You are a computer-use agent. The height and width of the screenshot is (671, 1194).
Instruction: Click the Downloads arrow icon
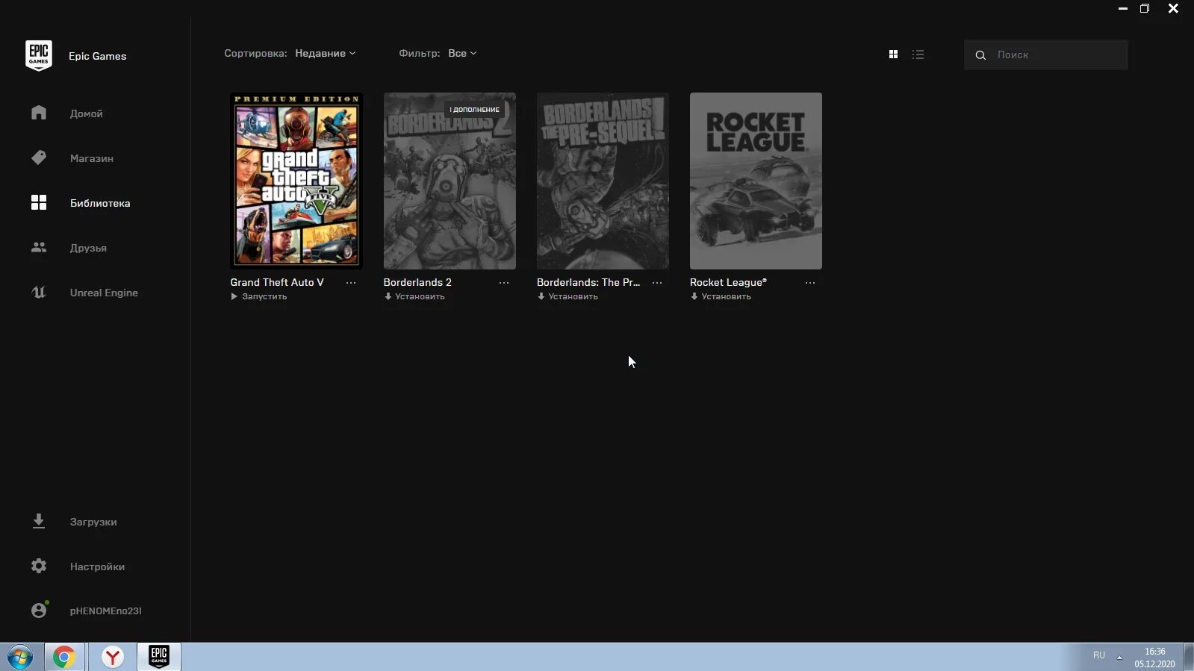[x=39, y=521]
